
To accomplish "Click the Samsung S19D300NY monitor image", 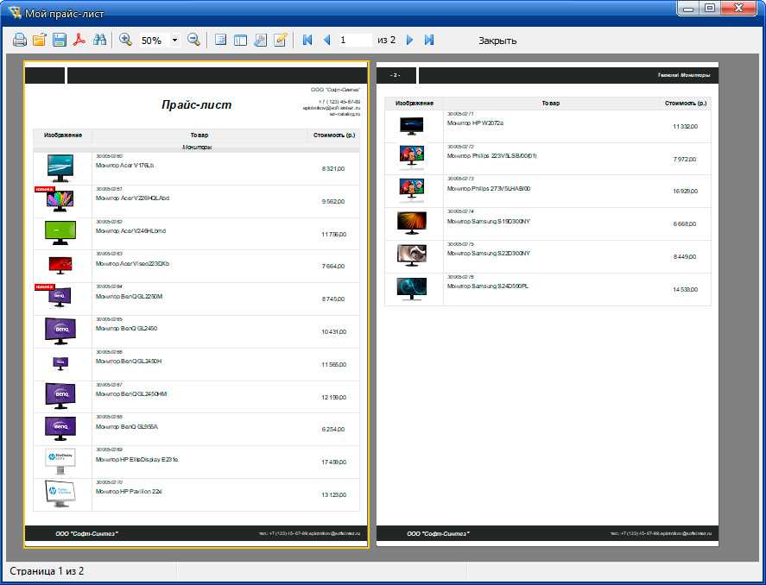I will pyautogui.click(x=411, y=223).
